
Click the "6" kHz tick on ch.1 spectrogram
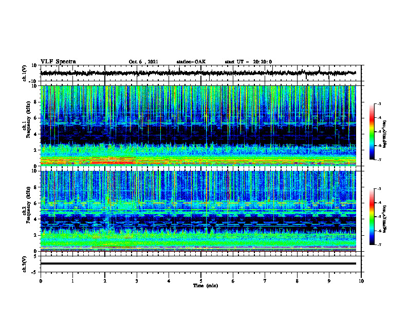35,118
